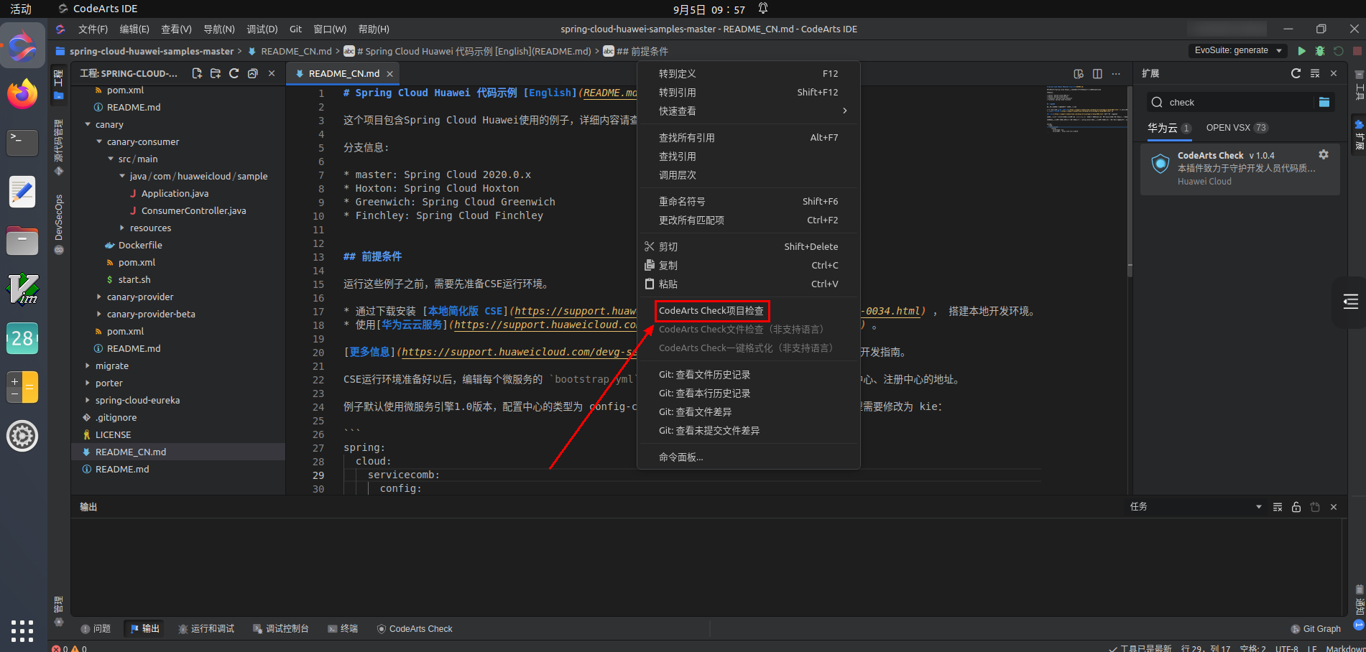1366x652 pixels.
Task: Collapse the canary-consumer folder
Action: click(x=99, y=141)
